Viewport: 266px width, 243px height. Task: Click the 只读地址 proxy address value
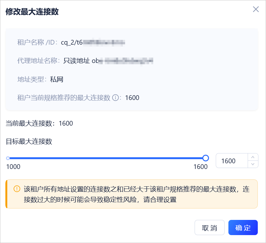coord(76,61)
